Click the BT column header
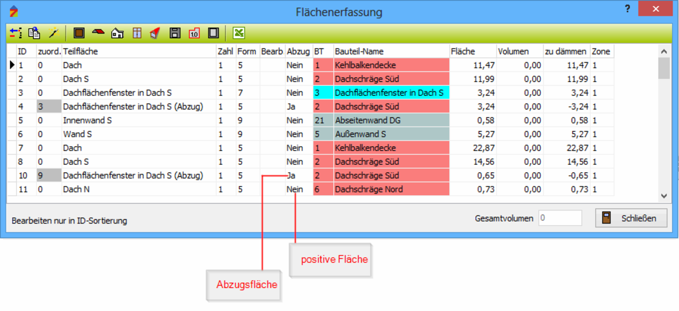Image resolution: width=679 pixels, height=311 pixels. [x=323, y=51]
